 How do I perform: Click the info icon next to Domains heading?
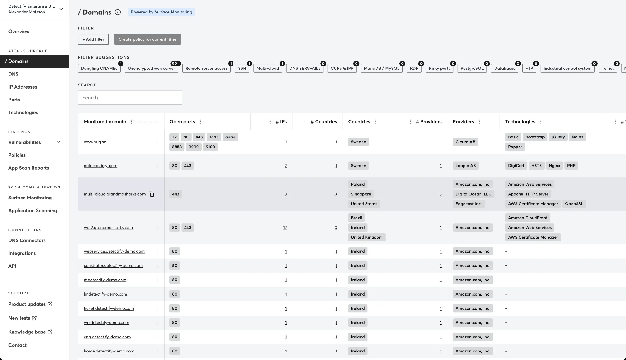tap(118, 12)
